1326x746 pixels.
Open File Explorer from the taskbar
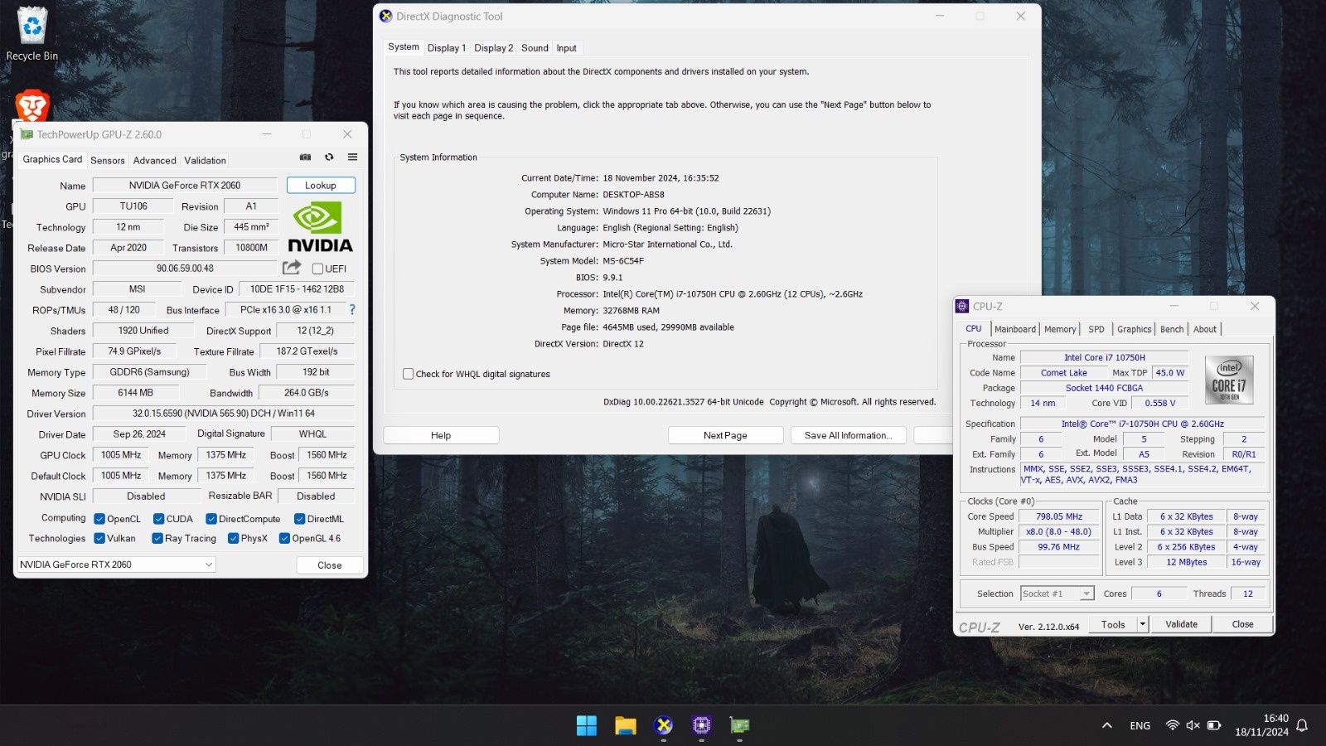point(626,725)
